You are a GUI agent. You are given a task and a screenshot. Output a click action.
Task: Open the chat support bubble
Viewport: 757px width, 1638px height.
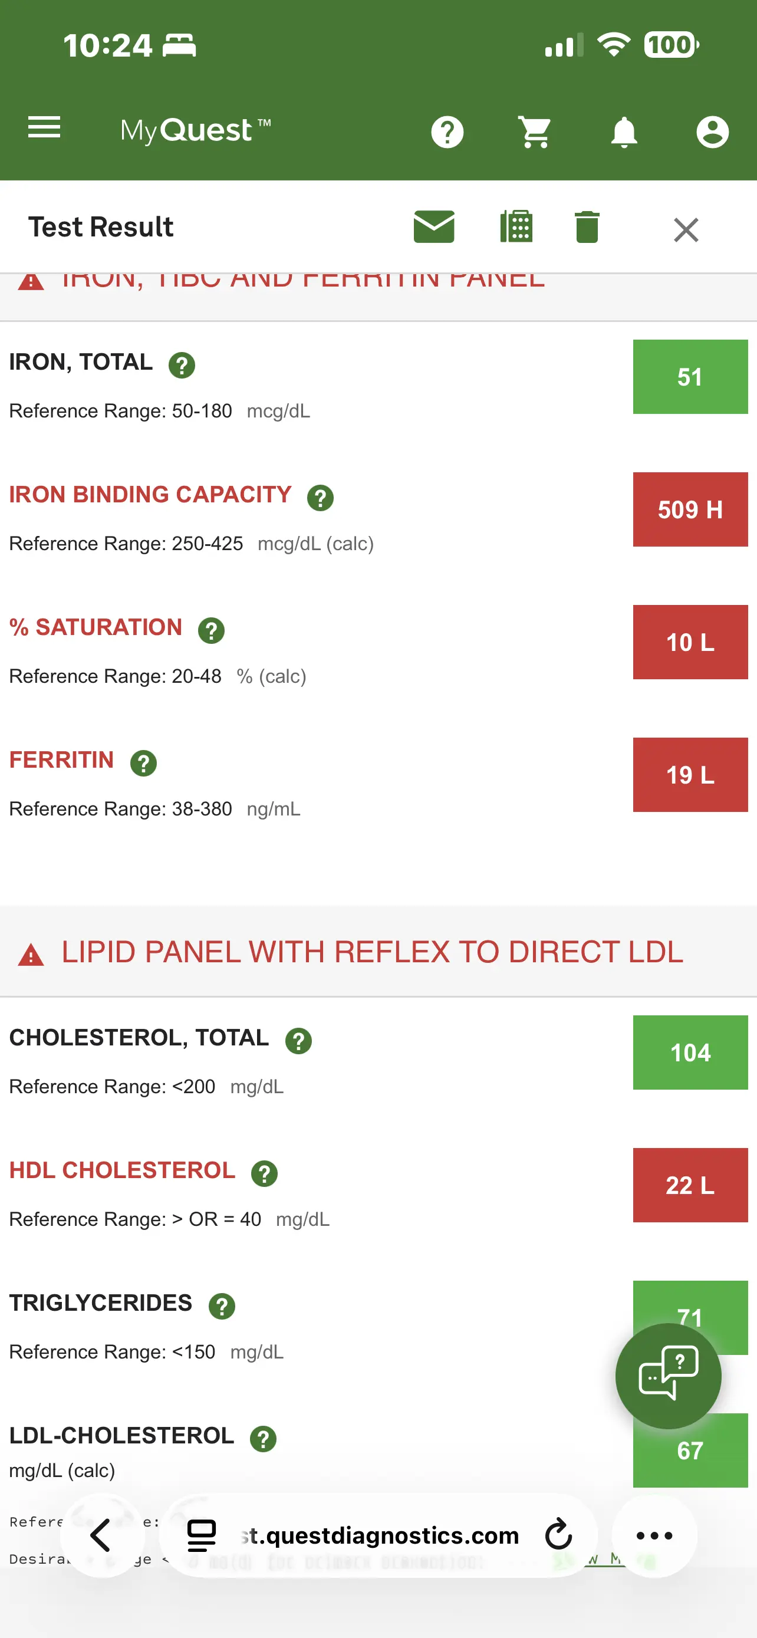tap(668, 1376)
